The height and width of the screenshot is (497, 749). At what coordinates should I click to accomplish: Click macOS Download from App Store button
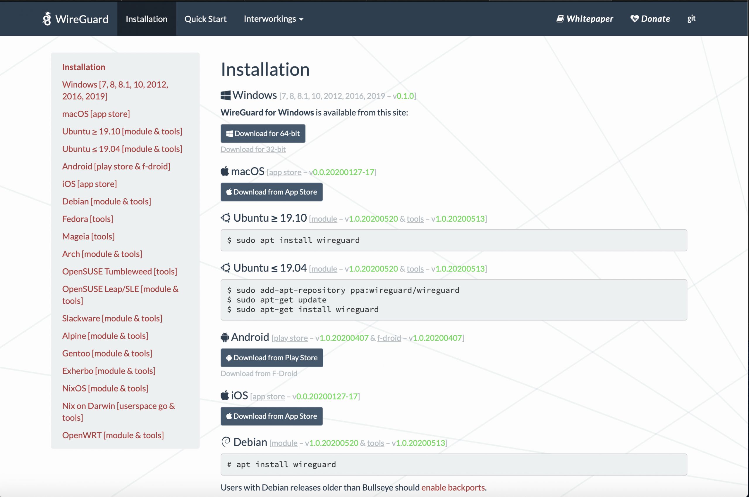(x=272, y=192)
